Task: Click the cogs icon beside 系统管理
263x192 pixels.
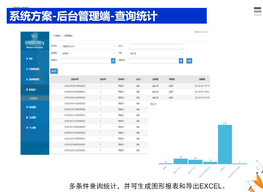Action: click(27, 107)
